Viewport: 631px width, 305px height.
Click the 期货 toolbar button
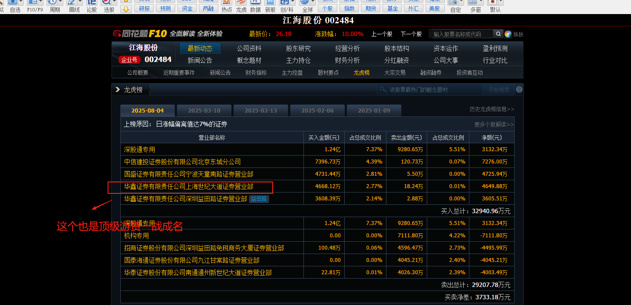(x=371, y=8)
